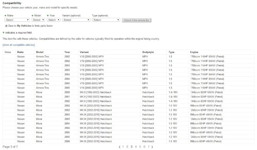Click the Type column header
Screen dimensions: 257x150
pos(171,52)
